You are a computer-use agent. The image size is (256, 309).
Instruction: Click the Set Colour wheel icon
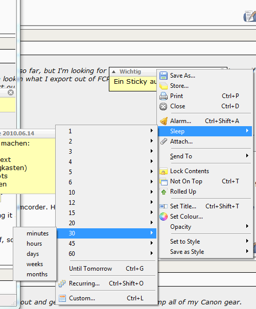(x=164, y=217)
